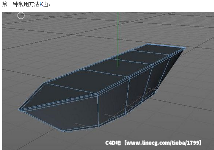Select the edge dividing the two largest top faces
Screen dimensions: 214x150
click(106, 73)
